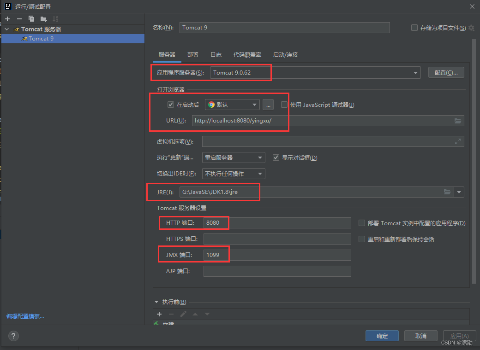The height and width of the screenshot is (350, 480).
Task: Toggle show dialog checkbox
Action: click(276, 157)
